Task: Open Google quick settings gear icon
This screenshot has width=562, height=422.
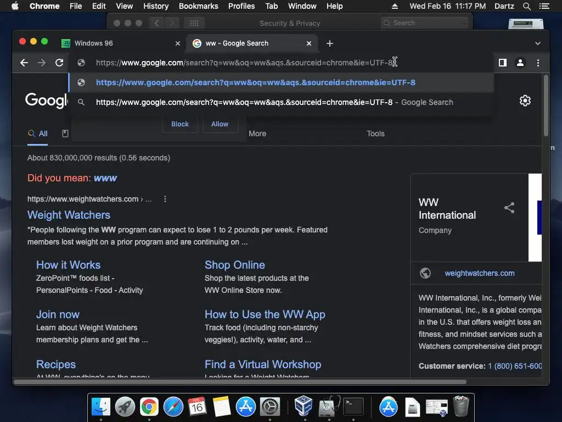Action: point(525,101)
